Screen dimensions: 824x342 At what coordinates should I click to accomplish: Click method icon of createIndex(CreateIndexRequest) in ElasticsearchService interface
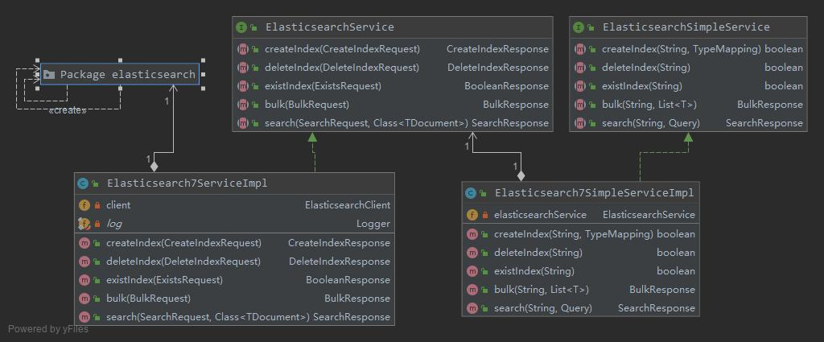[242, 49]
